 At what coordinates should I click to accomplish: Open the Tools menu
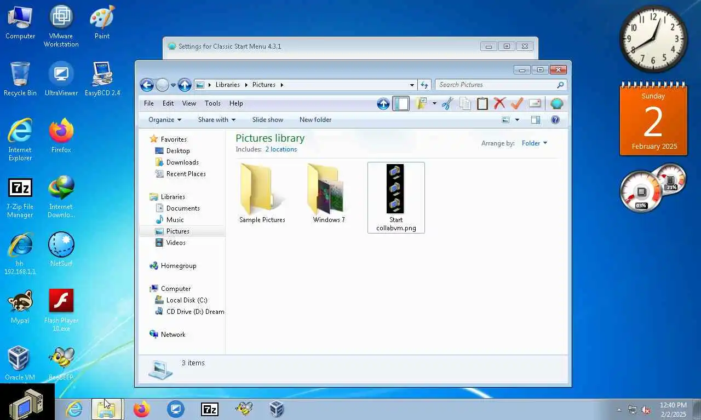[212, 103]
